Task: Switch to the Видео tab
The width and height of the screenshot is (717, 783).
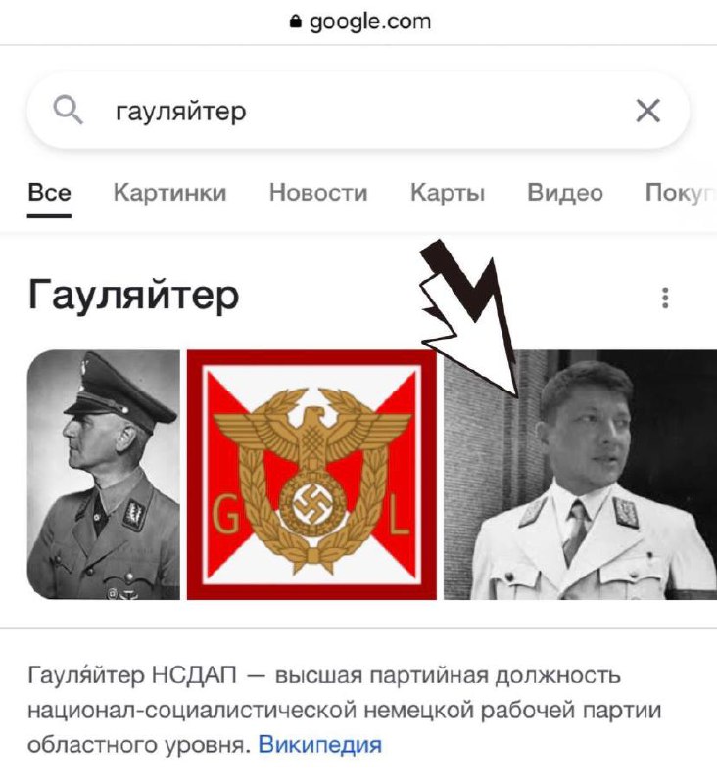Action: click(x=565, y=193)
